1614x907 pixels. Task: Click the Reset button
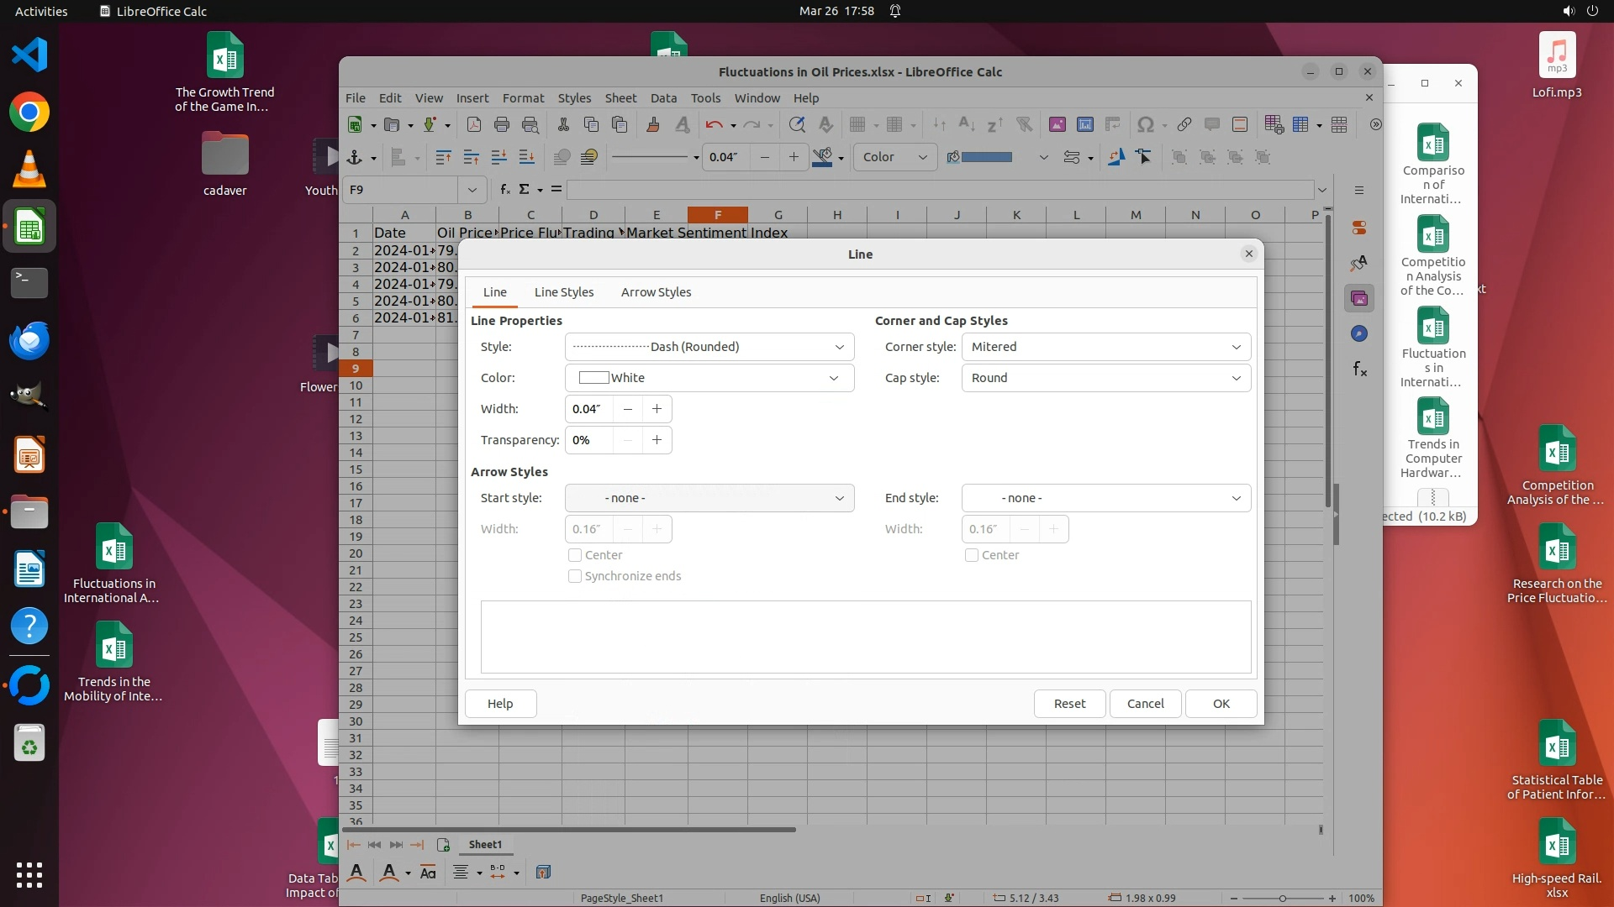tap(1069, 704)
